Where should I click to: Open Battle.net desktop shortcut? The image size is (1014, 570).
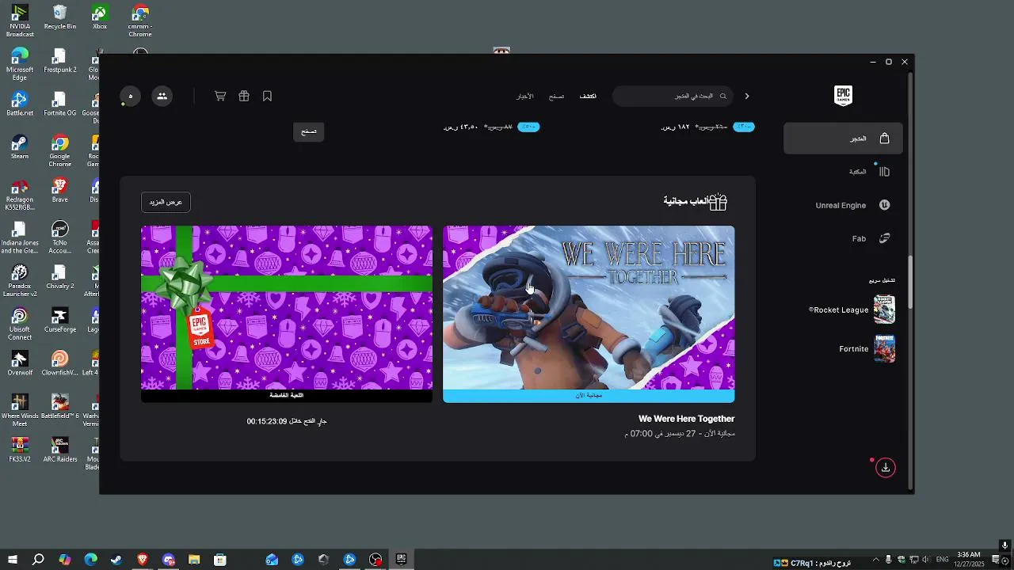point(20,104)
